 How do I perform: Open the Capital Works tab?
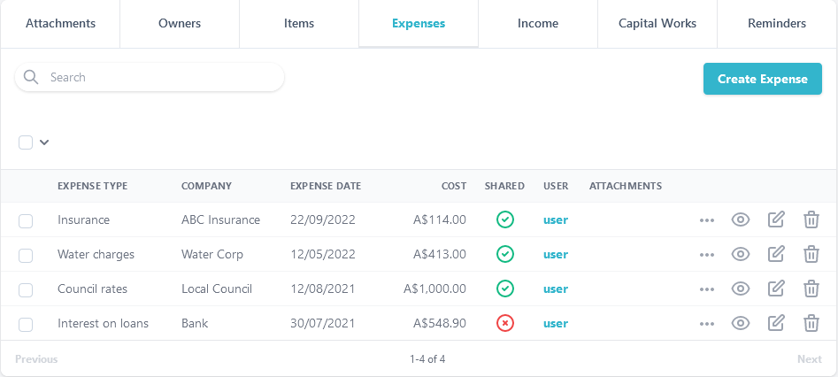pyautogui.click(x=657, y=24)
